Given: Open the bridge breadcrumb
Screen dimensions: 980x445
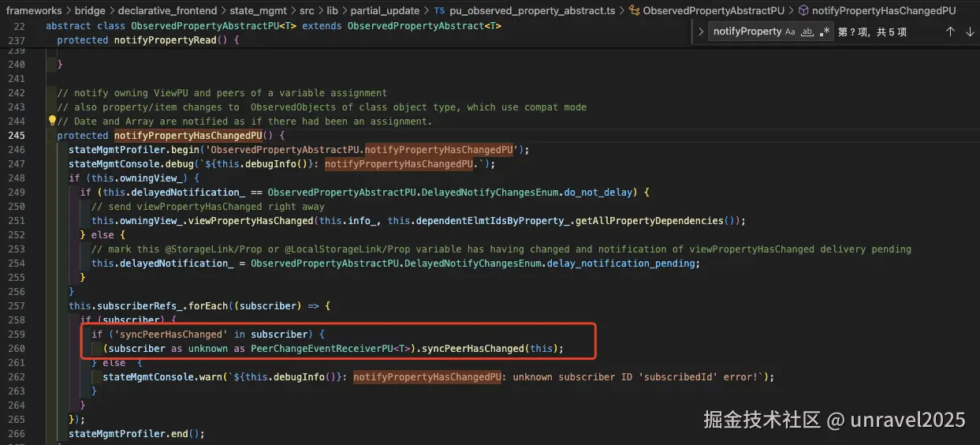Looking at the screenshot, I should [x=91, y=10].
